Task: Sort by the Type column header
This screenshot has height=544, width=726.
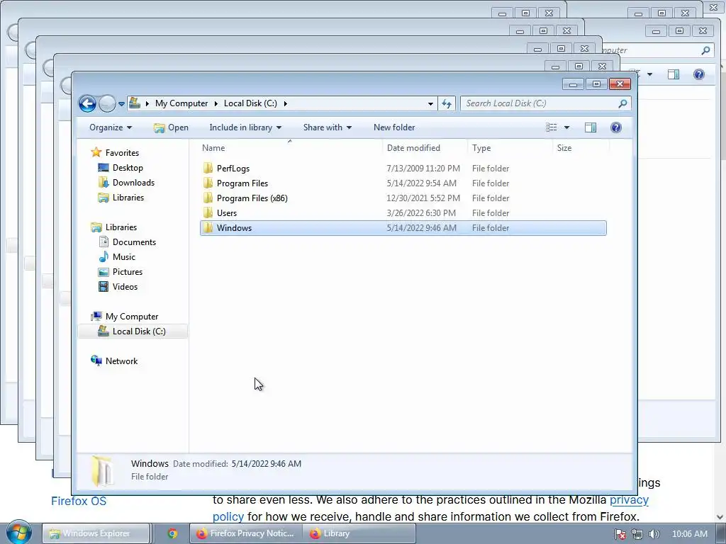Action: (x=510, y=148)
